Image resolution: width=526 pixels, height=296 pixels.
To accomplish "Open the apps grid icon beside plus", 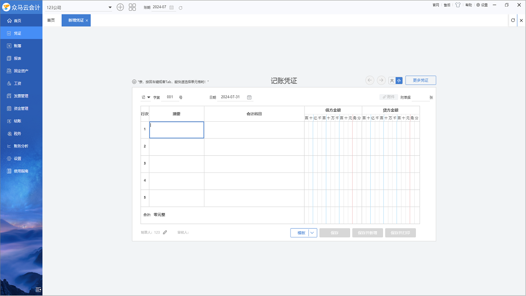I will [132, 7].
